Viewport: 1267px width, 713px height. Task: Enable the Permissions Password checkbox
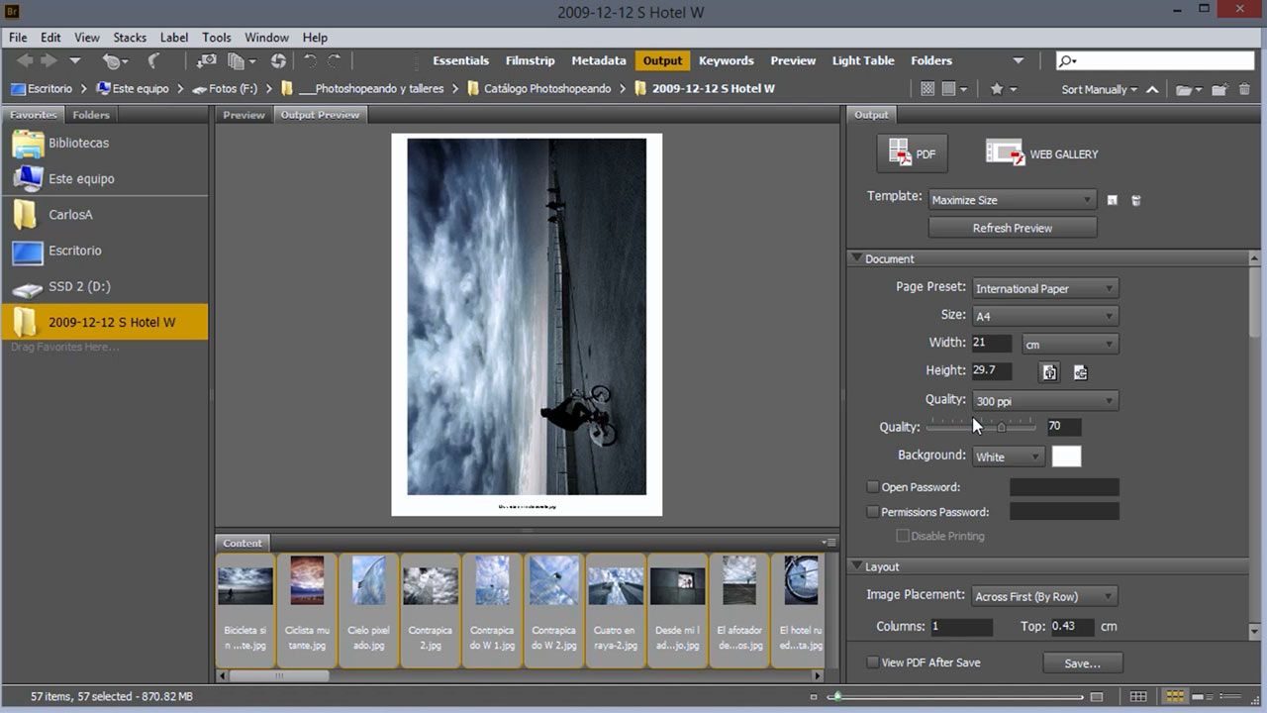tap(872, 512)
